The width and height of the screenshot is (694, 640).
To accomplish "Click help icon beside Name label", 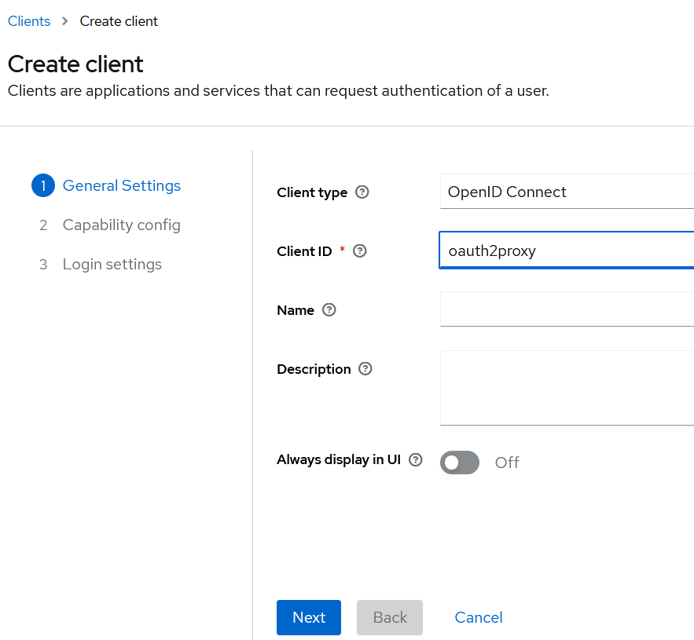I will click(x=329, y=310).
